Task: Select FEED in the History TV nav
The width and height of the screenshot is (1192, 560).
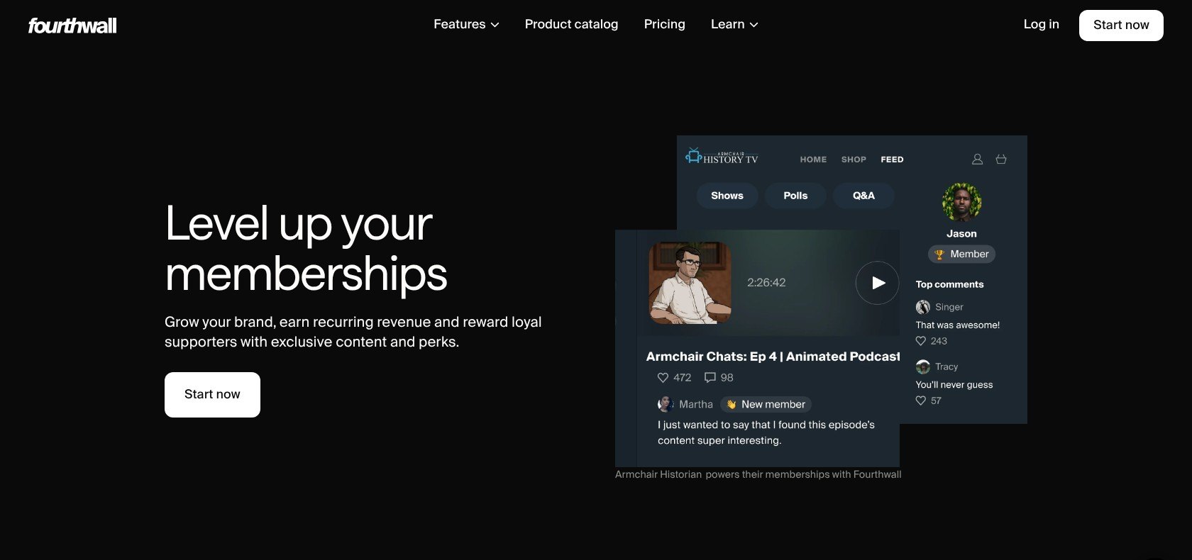Action: [892, 159]
